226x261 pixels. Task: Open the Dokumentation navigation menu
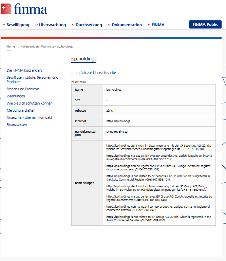tap(127, 25)
